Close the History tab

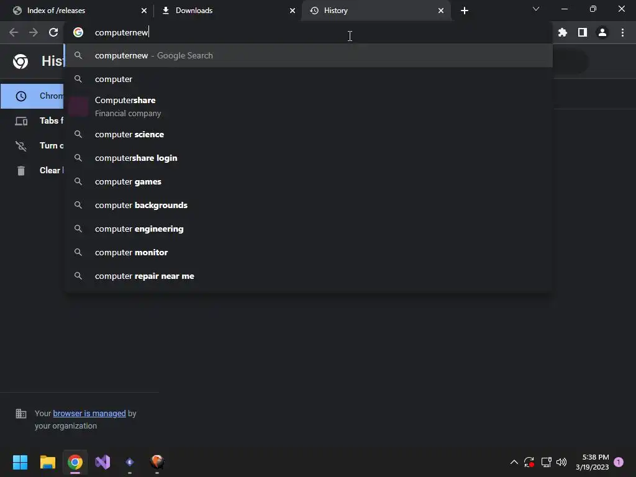(441, 11)
